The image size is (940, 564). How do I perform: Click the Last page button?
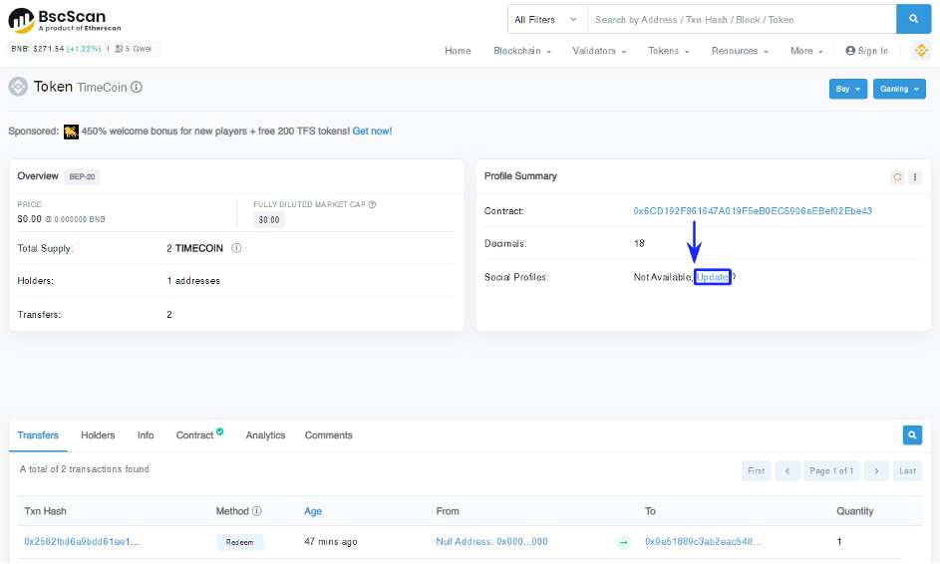click(x=907, y=471)
